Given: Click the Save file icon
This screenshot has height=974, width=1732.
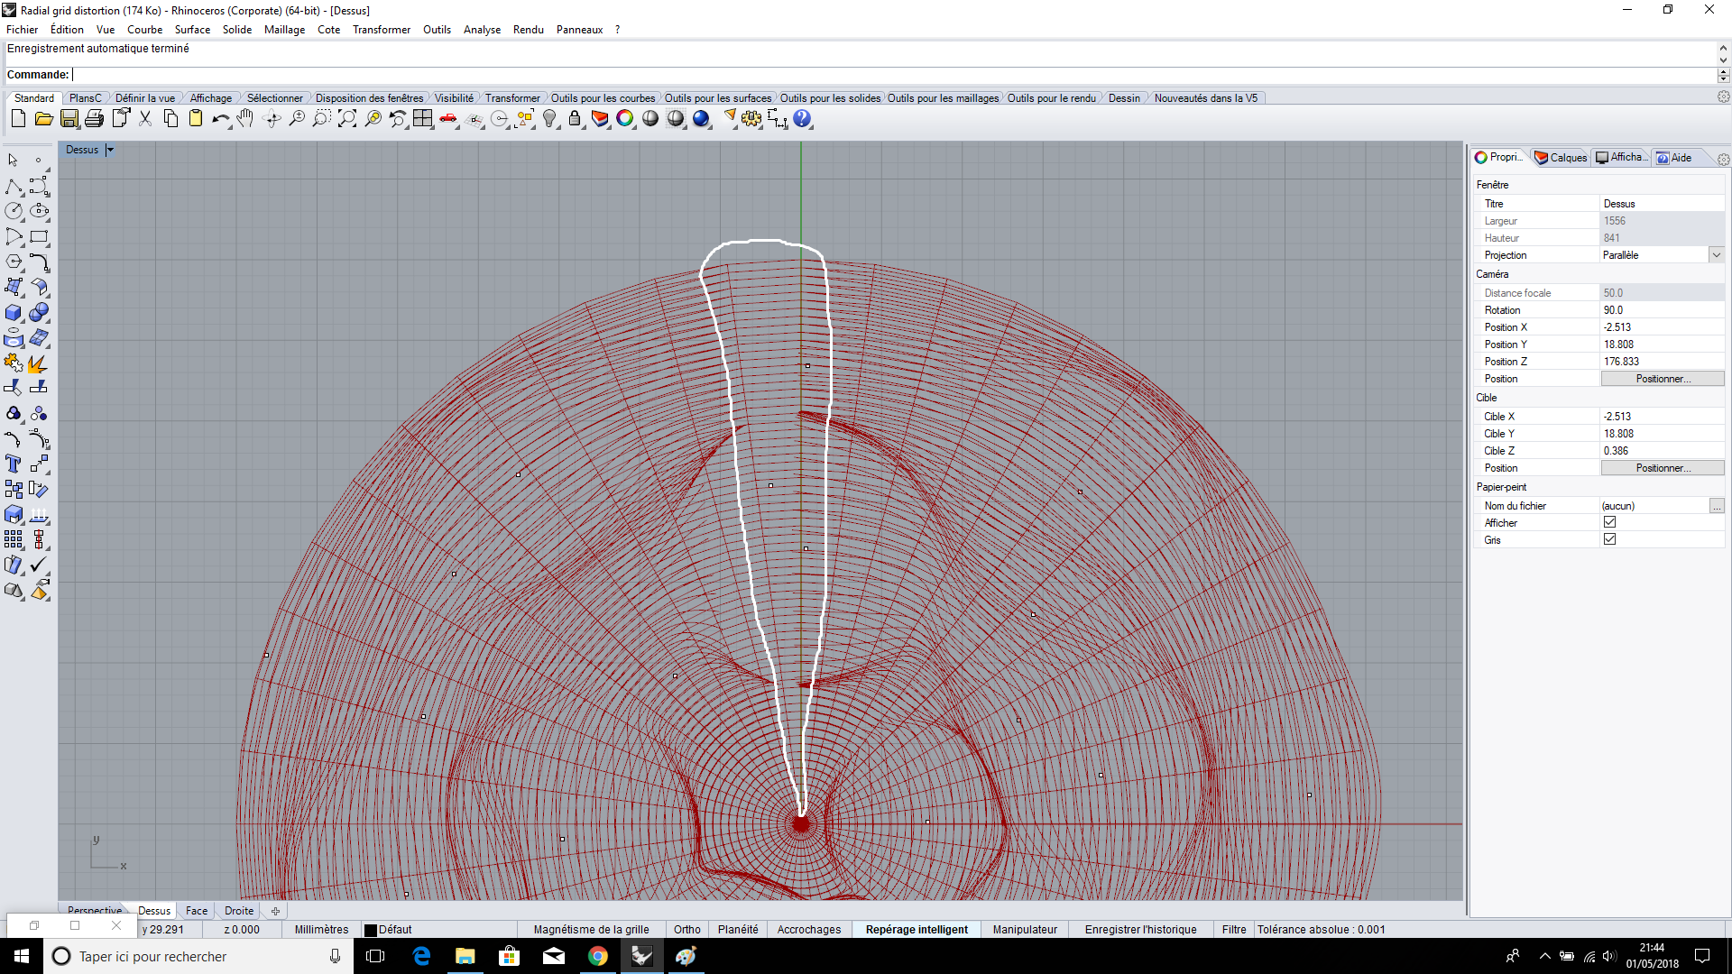Looking at the screenshot, I should coord(69,119).
